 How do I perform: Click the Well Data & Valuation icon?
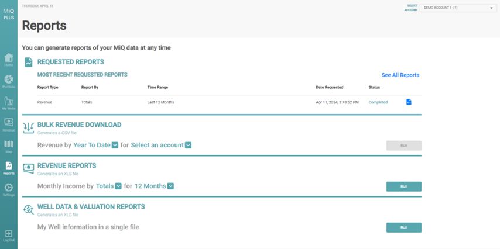(28, 209)
